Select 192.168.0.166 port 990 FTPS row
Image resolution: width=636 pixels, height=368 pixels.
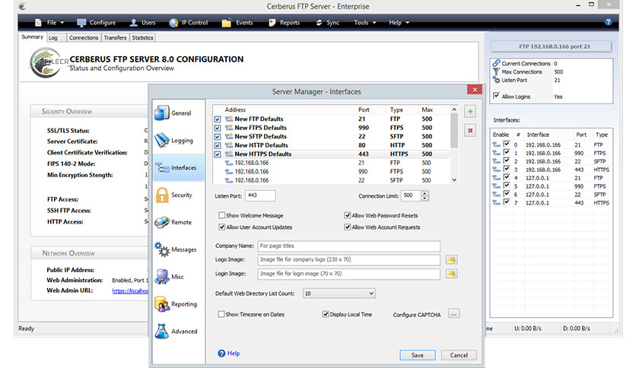(x=331, y=171)
